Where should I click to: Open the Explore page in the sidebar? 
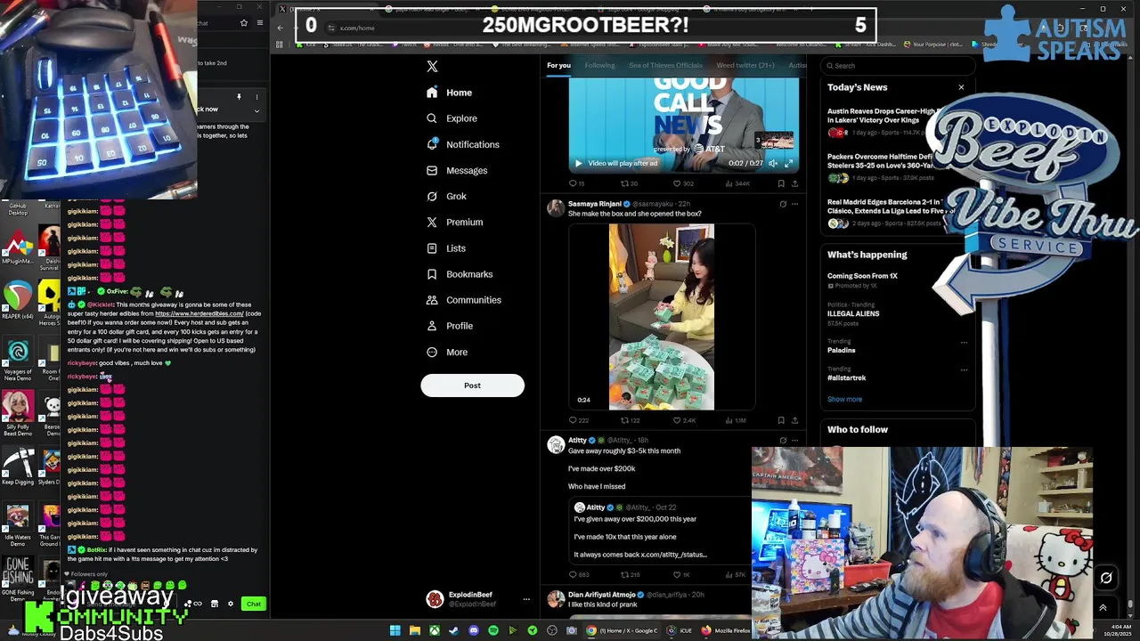click(x=451, y=118)
